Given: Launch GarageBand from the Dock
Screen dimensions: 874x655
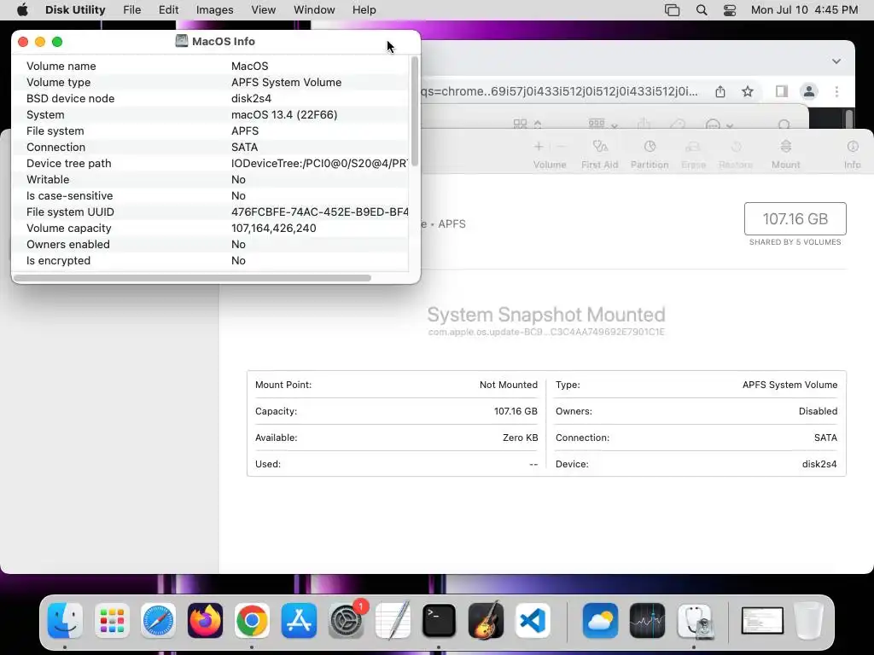Looking at the screenshot, I should pyautogui.click(x=486, y=621).
